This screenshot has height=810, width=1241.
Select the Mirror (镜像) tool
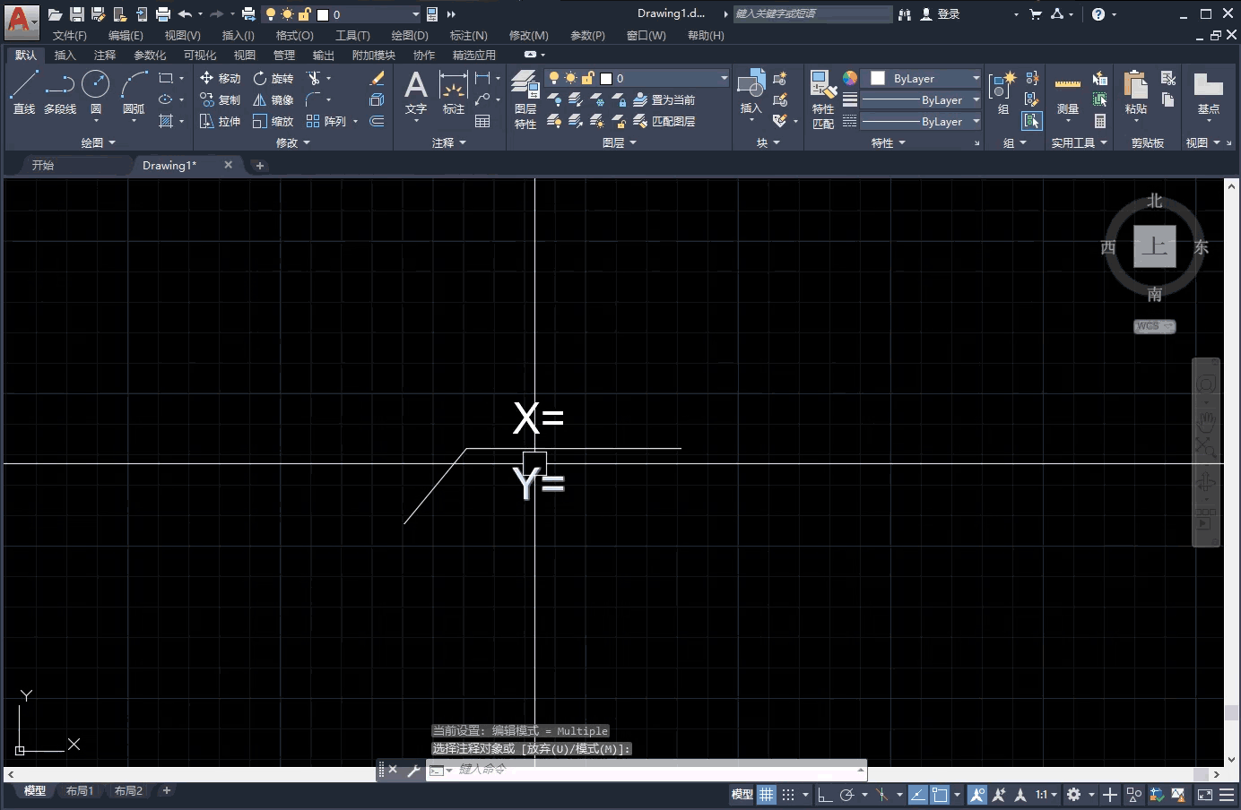(x=273, y=99)
